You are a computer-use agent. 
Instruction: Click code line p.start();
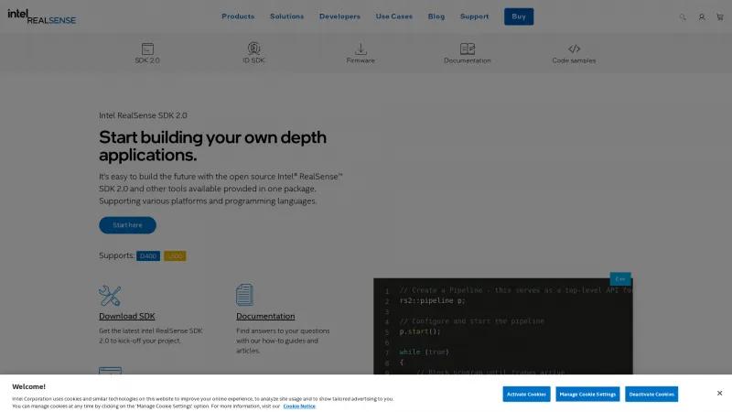pyautogui.click(x=420, y=331)
